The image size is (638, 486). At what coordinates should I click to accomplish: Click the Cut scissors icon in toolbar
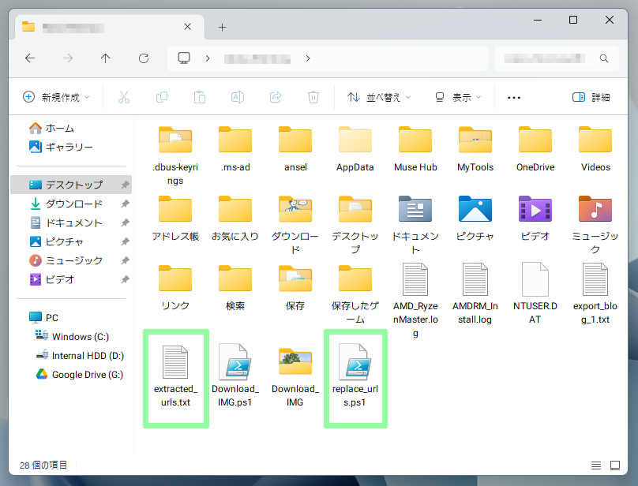(123, 97)
